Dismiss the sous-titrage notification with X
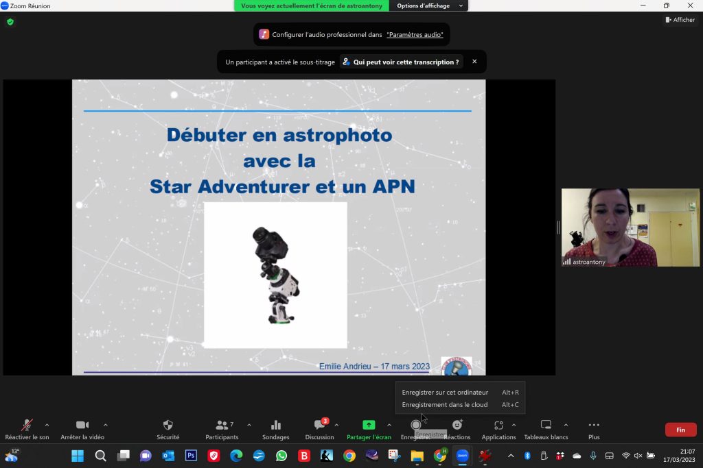 click(474, 62)
